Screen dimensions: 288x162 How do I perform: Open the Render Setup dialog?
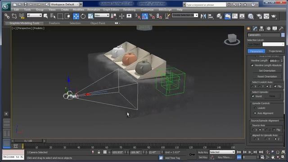pyautogui.click(x=259, y=16)
